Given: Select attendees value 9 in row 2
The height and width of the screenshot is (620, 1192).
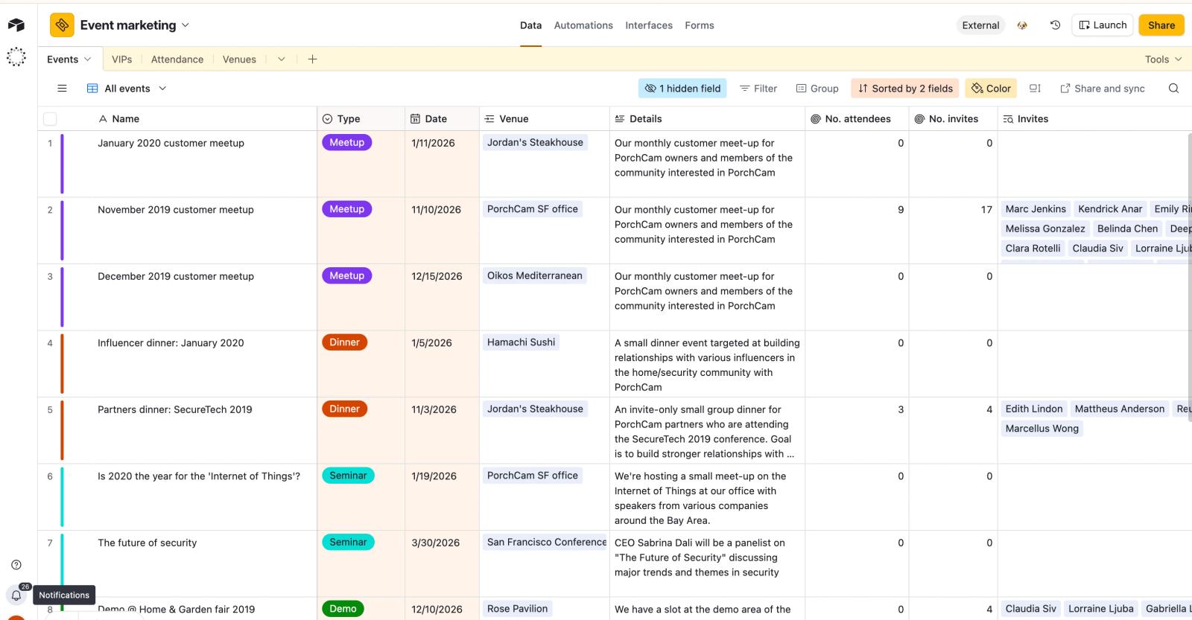Looking at the screenshot, I should (857, 231).
